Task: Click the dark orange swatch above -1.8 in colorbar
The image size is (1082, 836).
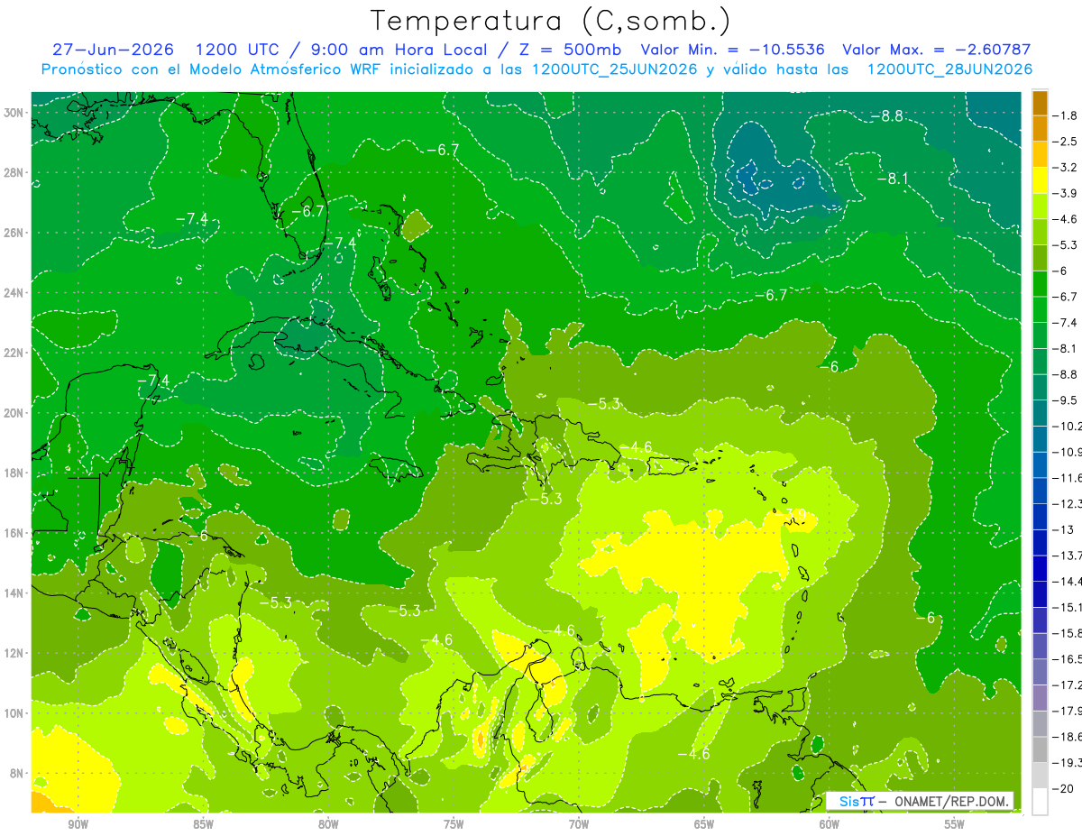Action: pyautogui.click(x=1040, y=103)
